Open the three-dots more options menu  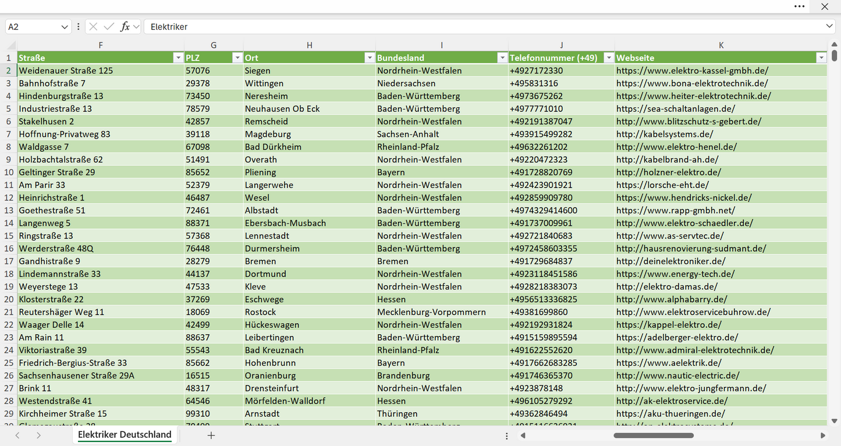pos(800,6)
